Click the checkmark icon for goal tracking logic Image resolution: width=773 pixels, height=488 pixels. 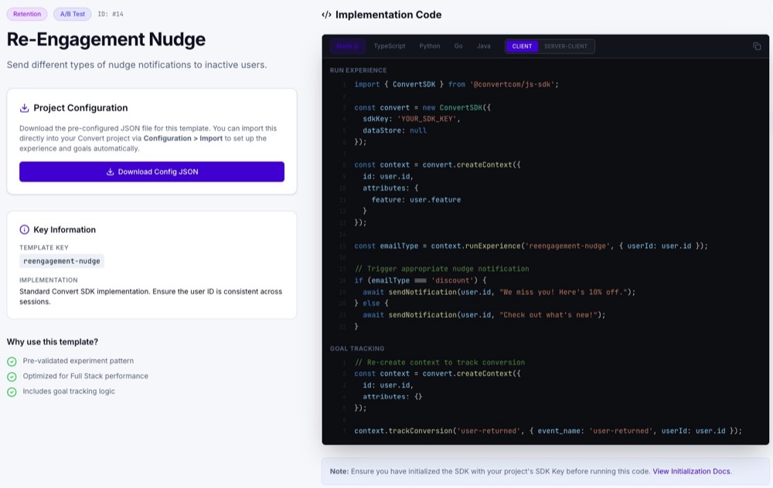[x=12, y=392]
